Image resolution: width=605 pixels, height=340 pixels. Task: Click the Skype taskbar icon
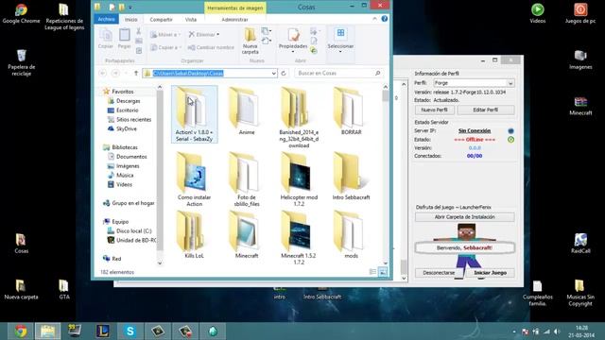coord(130,331)
